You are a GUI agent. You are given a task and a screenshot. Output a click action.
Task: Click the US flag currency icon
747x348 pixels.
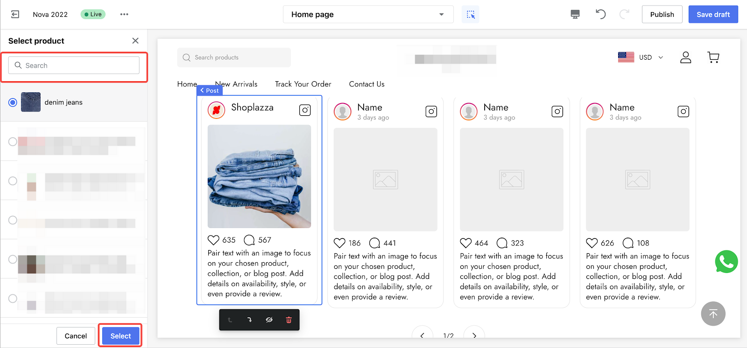click(626, 57)
